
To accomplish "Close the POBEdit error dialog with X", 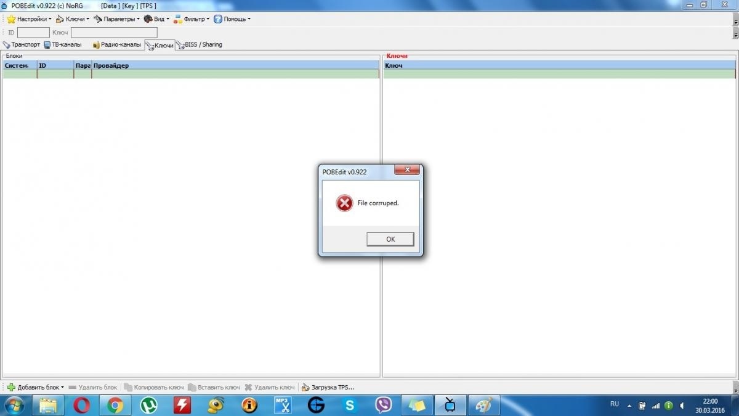I will [x=407, y=171].
